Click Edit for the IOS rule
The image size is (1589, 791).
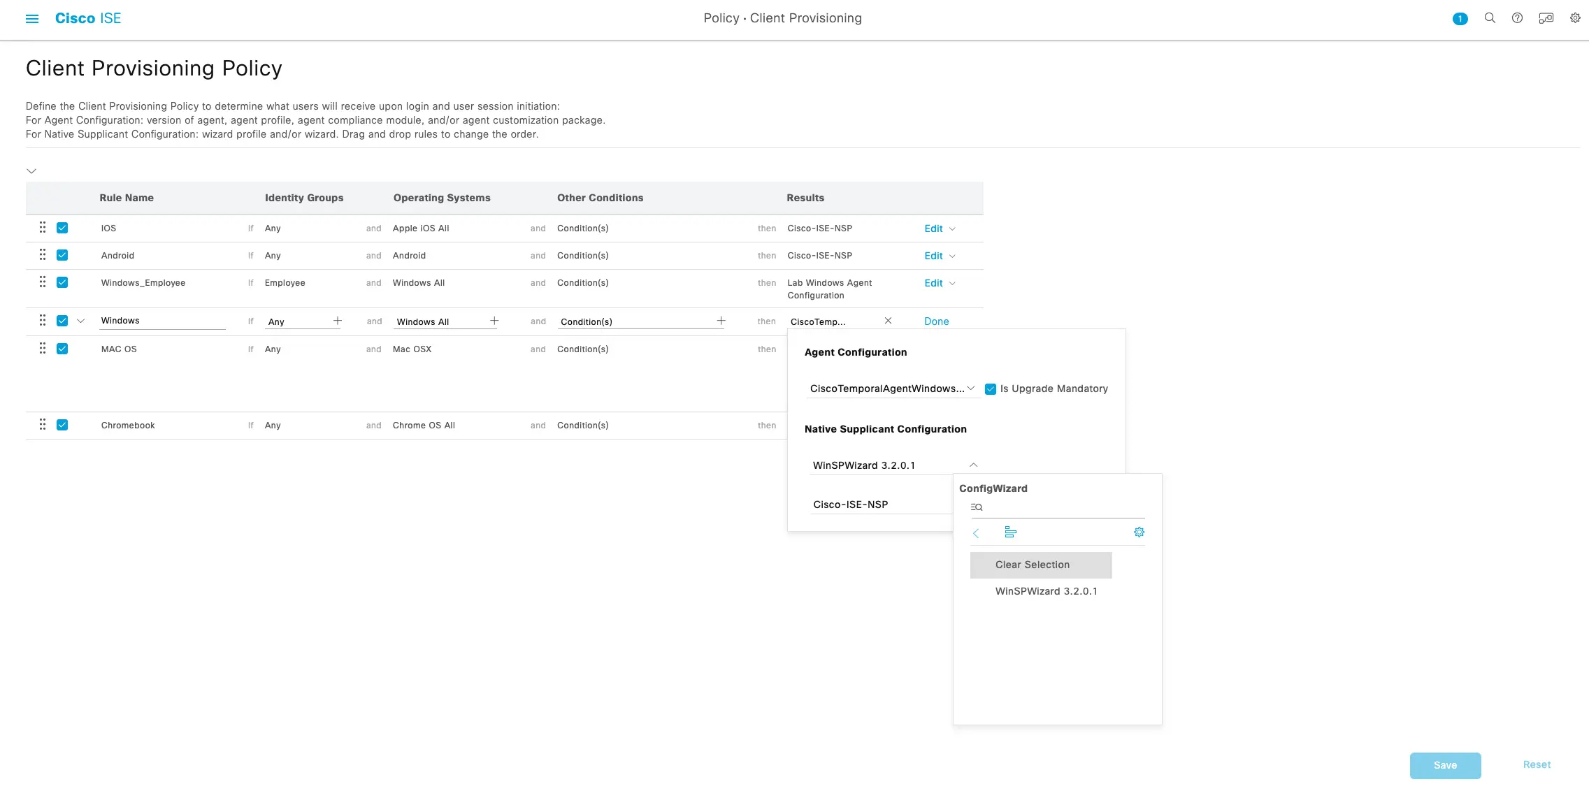933,228
